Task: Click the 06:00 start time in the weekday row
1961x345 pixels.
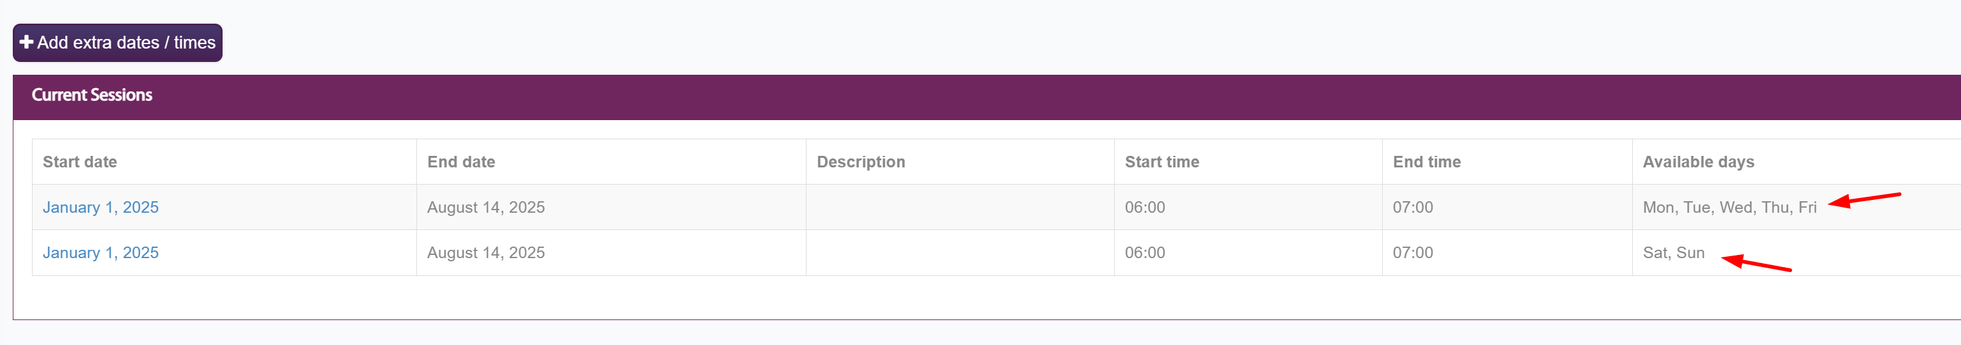Action: click(1144, 208)
